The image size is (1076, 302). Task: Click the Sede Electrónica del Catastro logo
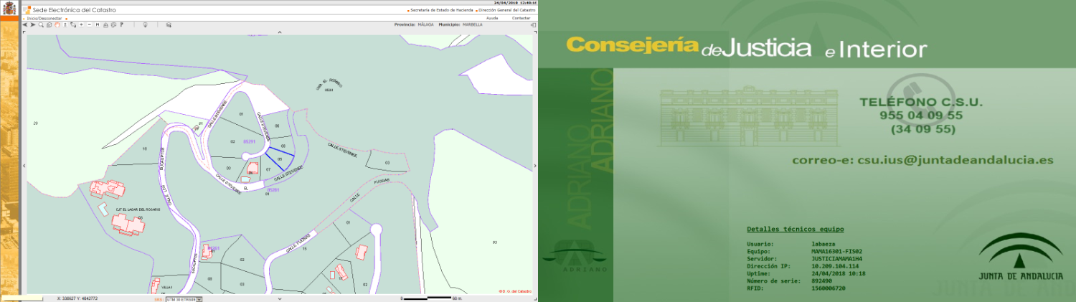pos(70,10)
